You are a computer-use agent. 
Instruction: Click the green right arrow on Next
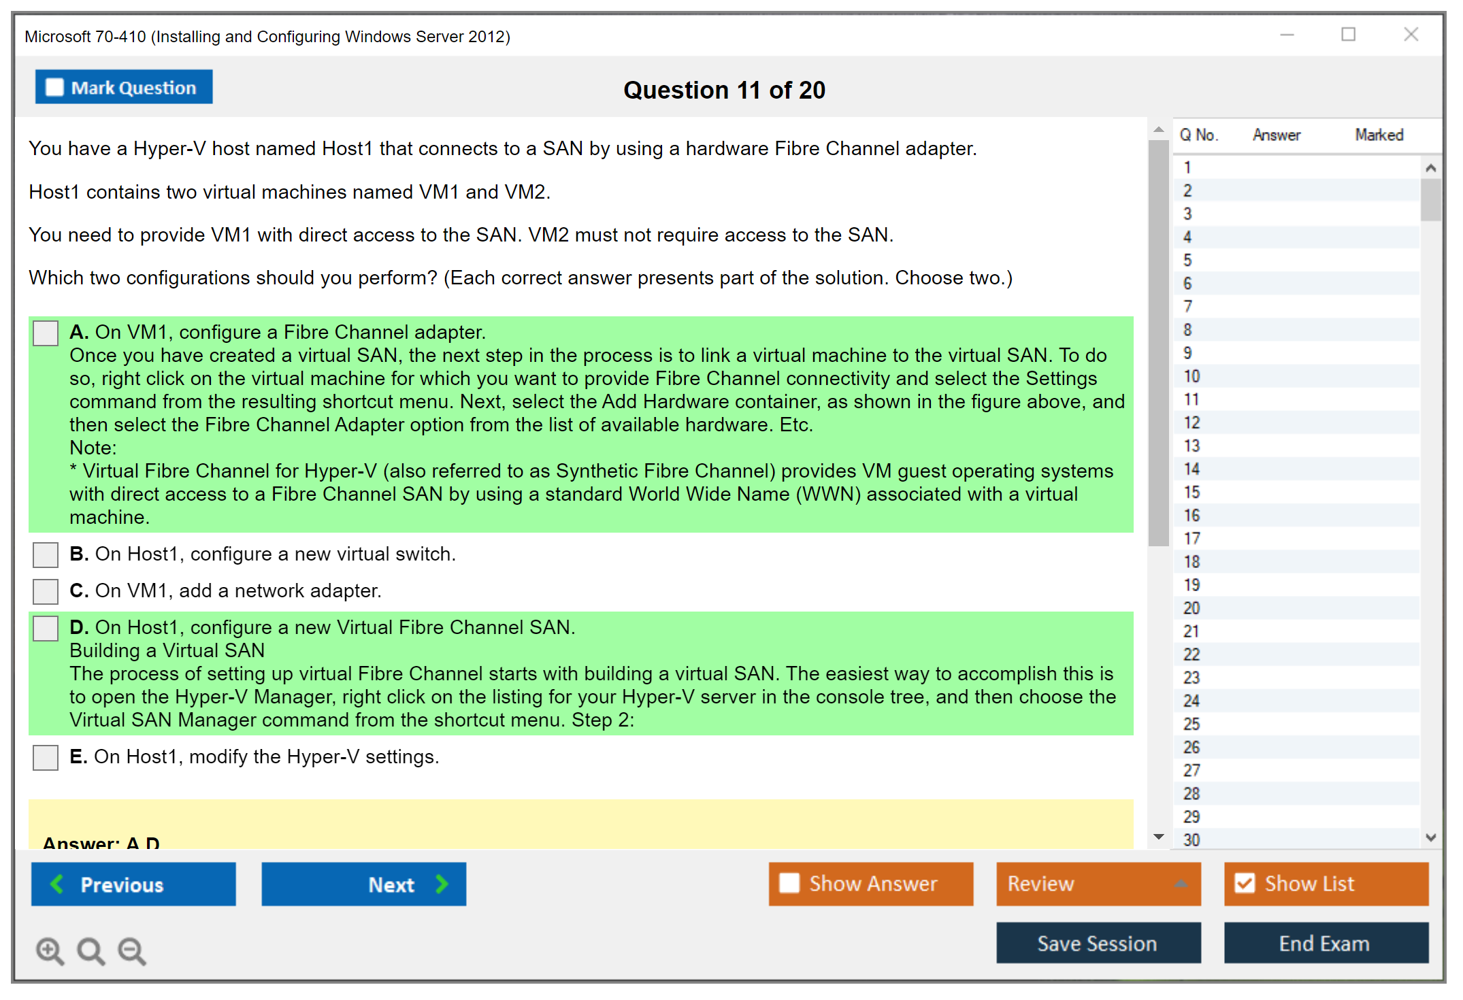[442, 884]
